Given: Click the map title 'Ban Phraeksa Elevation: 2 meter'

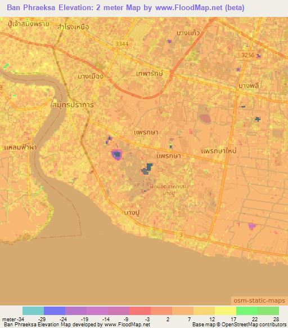Looking at the screenshot, I should tap(65, 7).
